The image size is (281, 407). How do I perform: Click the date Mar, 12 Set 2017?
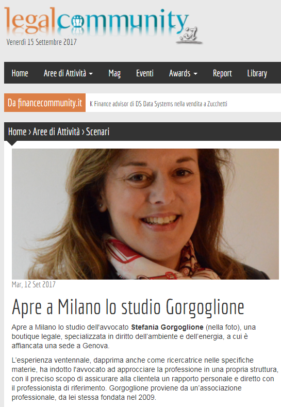(x=34, y=284)
